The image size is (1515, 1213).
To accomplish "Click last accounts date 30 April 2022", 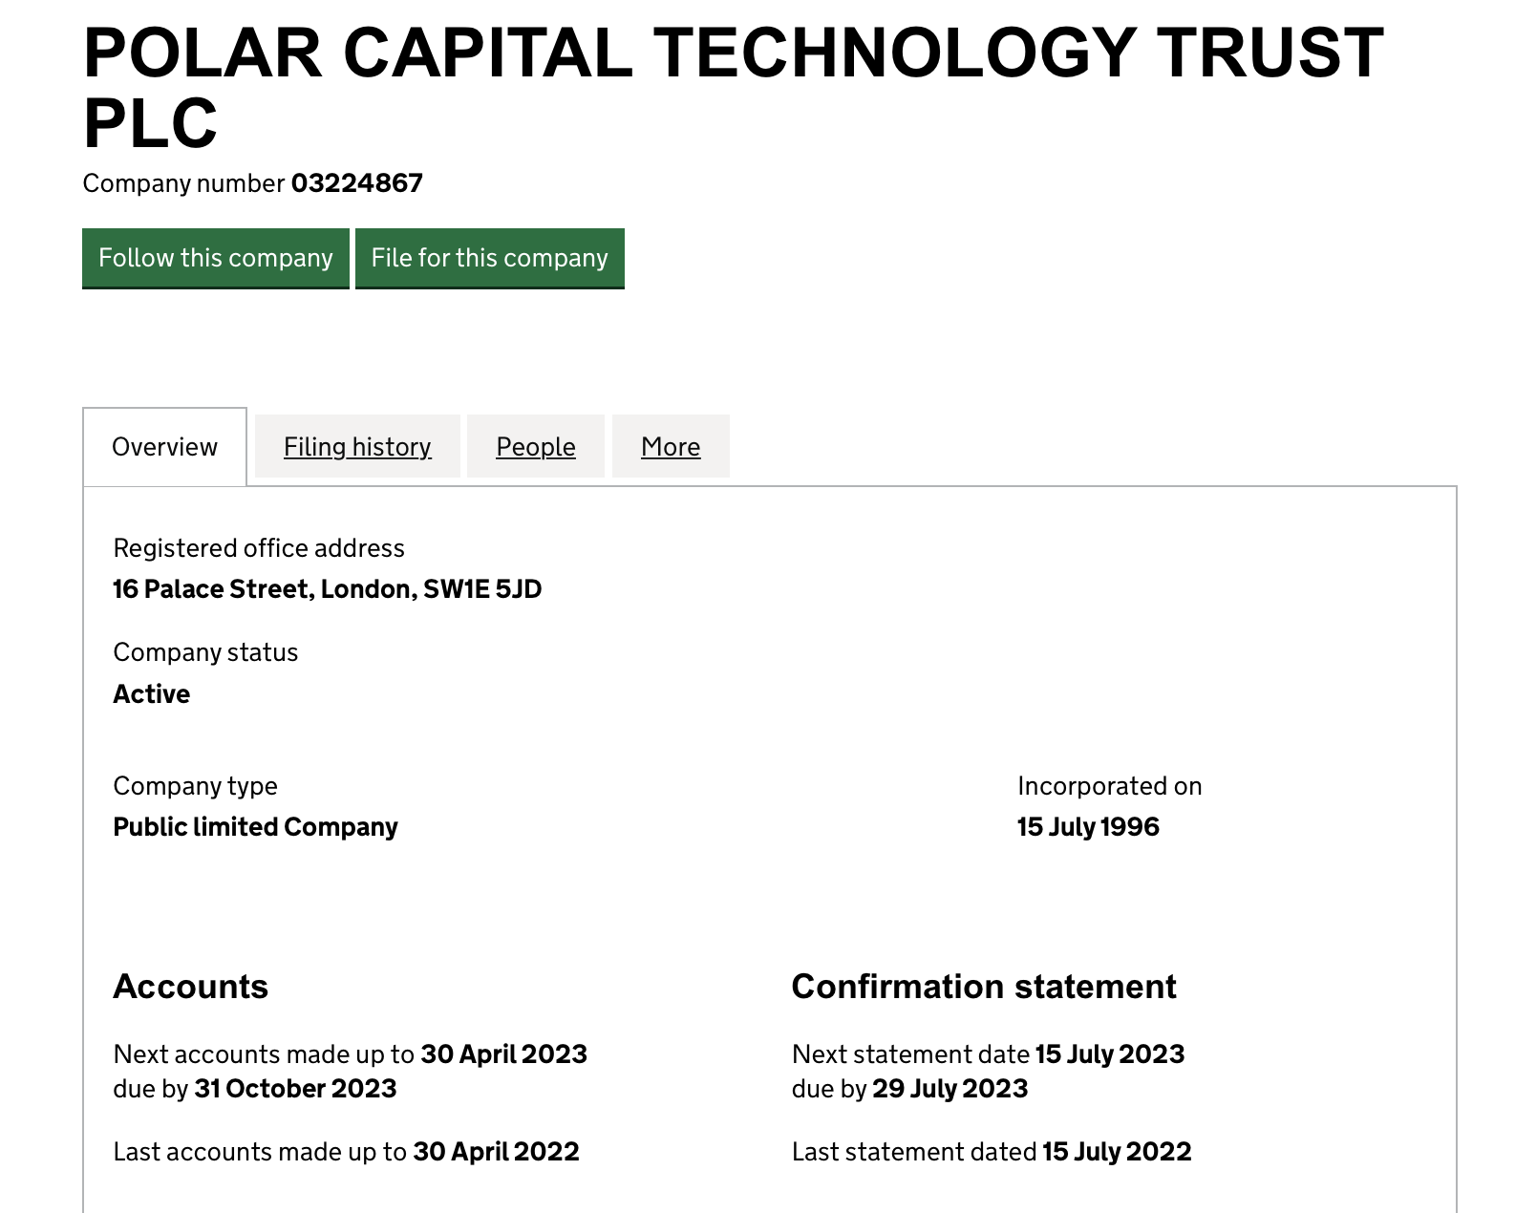I will tap(497, 1152).
